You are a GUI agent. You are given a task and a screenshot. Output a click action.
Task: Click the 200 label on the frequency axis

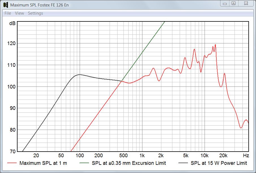[98, 156]
